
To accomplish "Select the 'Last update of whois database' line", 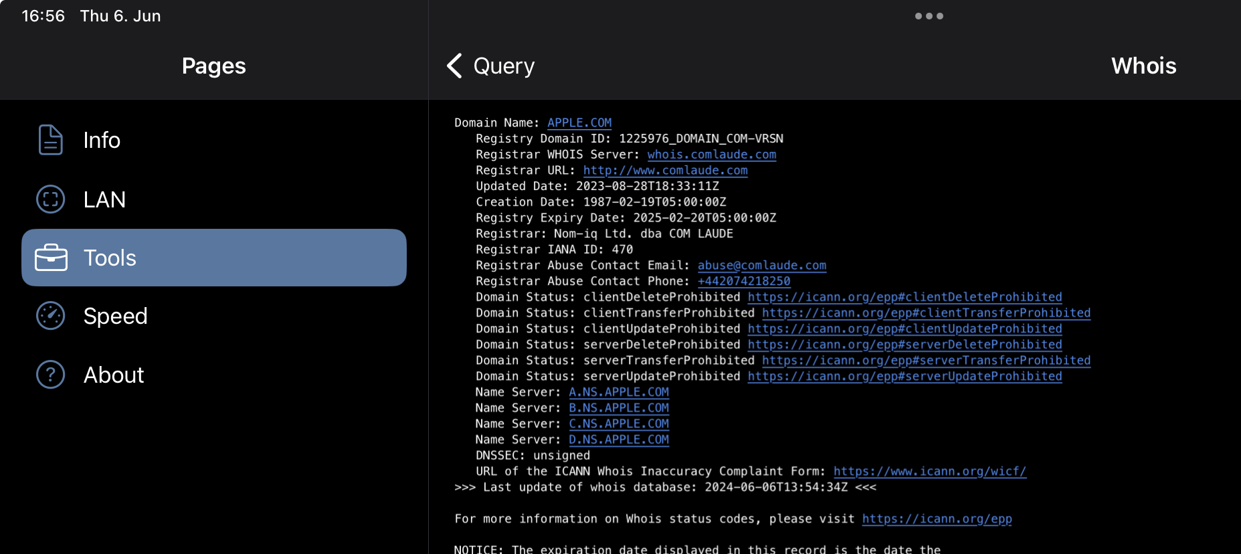I will (x=666, y=487).
